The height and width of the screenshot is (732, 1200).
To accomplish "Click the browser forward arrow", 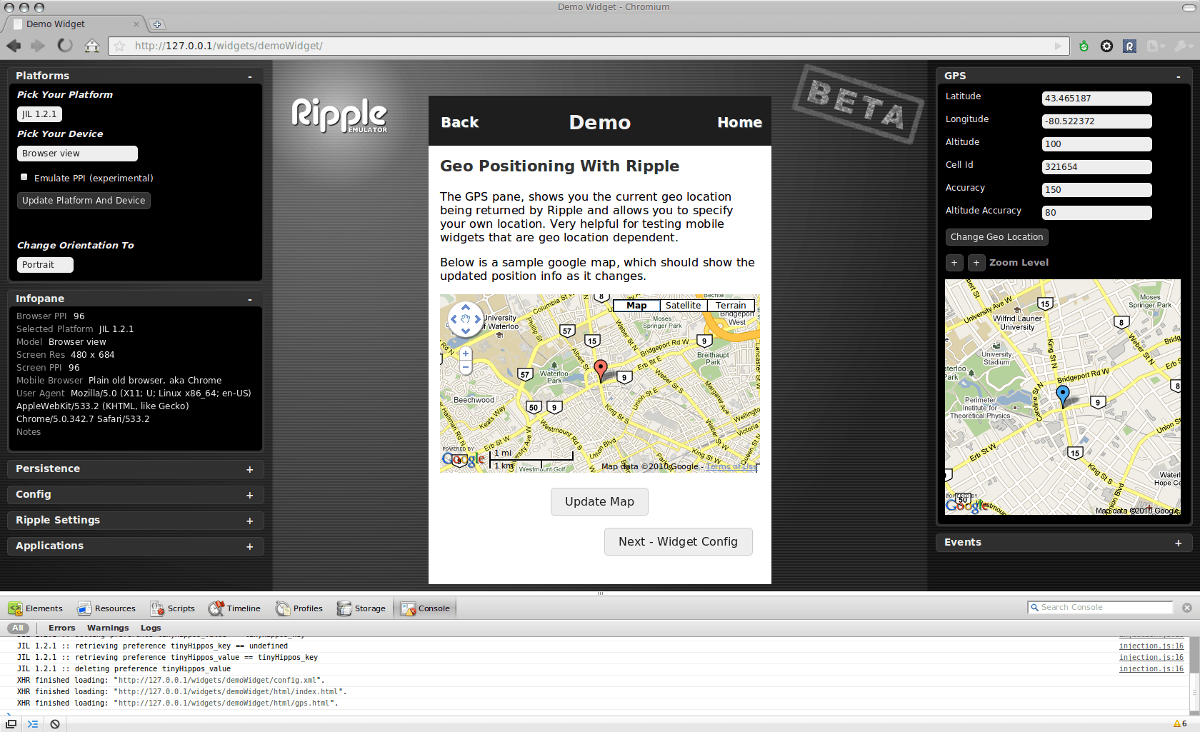I will pyautogui.click(x=38, y=46).
